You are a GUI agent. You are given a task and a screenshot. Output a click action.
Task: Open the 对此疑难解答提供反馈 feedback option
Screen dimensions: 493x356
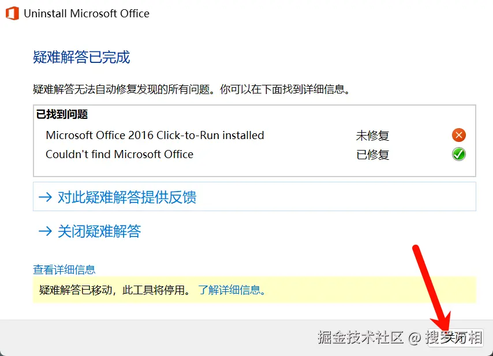(x=127, y=197)
